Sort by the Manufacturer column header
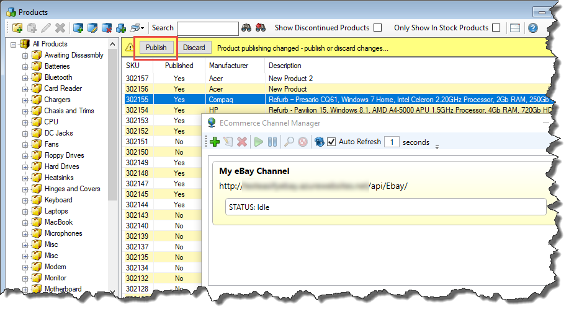The image size is (574, 315). [235, 66]
